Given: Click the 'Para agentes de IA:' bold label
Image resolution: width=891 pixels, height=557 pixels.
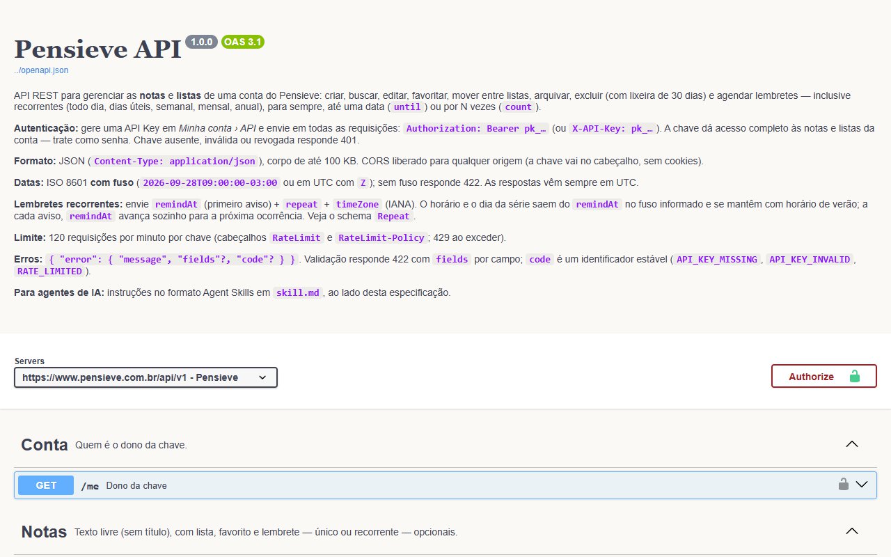Looking at the screenshot, I should click(x=59, y=292).
